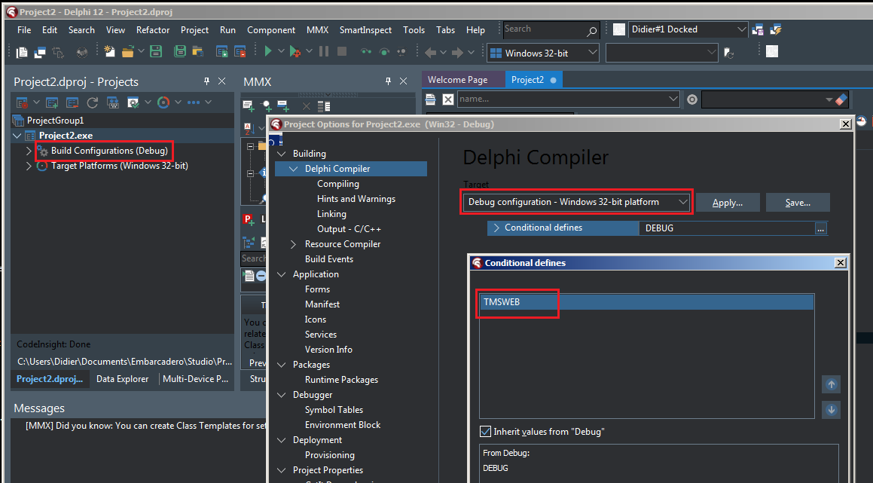The image size is (873, 483).
Task: Click the Open folder toolbar icon
Action: click(x=128, y=52)
